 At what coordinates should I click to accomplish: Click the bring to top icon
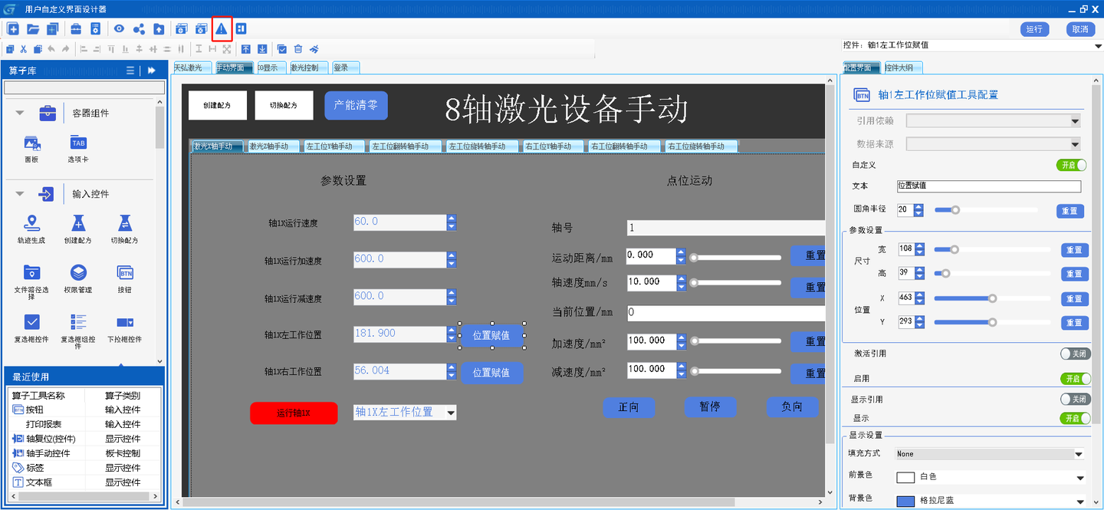[x=246, y=49]
